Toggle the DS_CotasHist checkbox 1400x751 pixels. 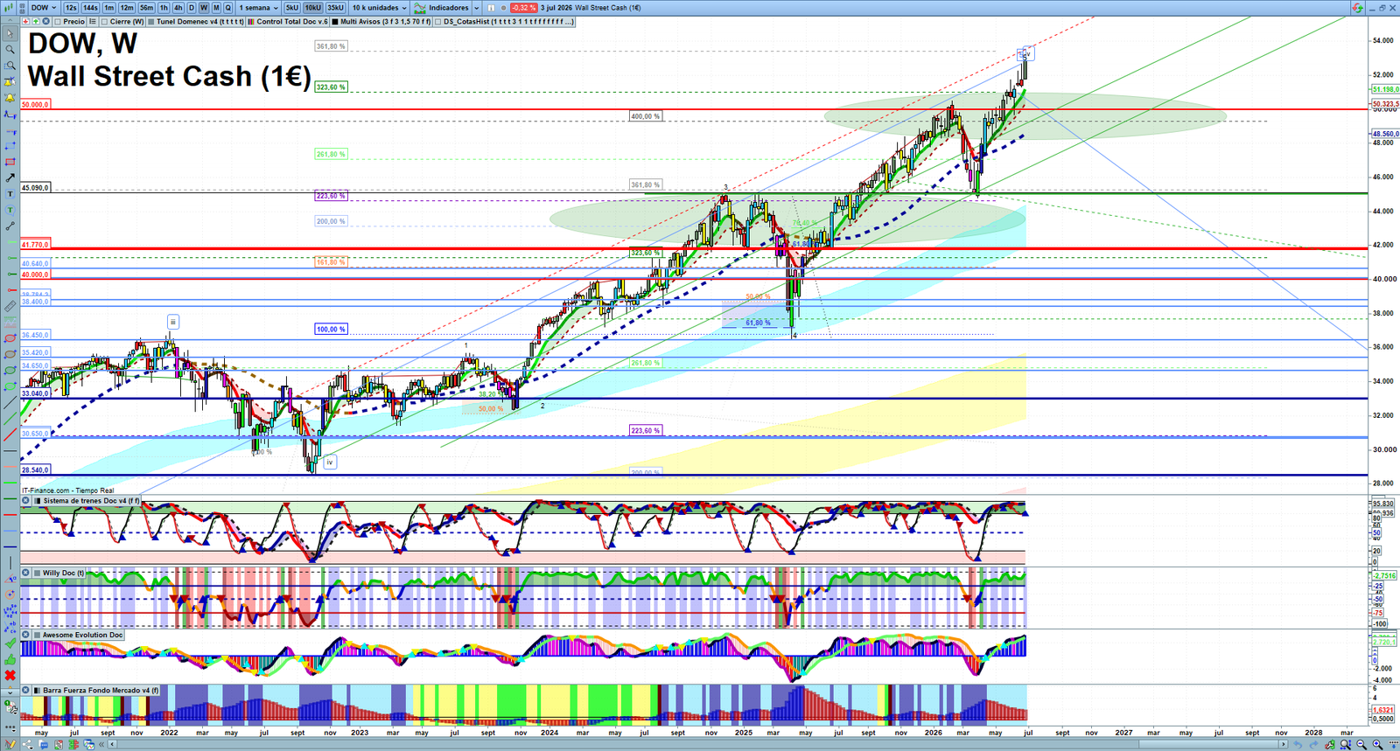click(x=437, y=21)
